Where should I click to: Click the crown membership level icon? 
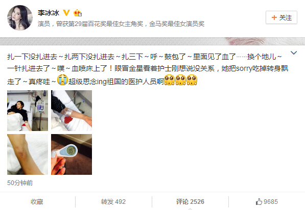(78, 13)
